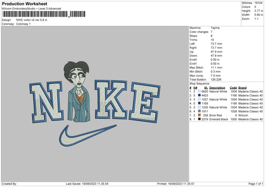
Task: Click the 'Right:' measurement label
Action: pos(193,48)
